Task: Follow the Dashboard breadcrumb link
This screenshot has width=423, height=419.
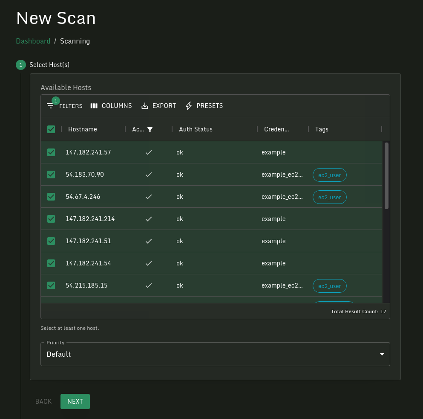Action: click(33, 41)
